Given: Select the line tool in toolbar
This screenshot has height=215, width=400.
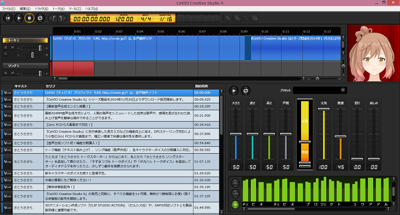Looking at the screenshot, I should click(246, 18).
